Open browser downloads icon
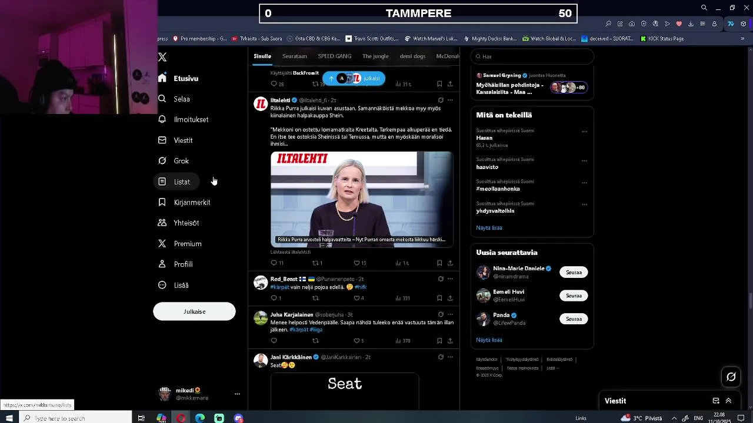Image resolution: width=753 pixels, height=423 pixels. 691,24
